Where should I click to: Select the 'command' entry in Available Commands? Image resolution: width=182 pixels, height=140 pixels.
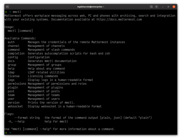(x=14, y=50)
